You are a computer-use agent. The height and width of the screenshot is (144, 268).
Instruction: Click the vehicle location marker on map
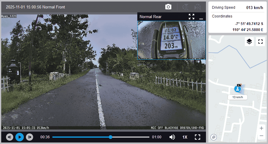tap(237, 89)
